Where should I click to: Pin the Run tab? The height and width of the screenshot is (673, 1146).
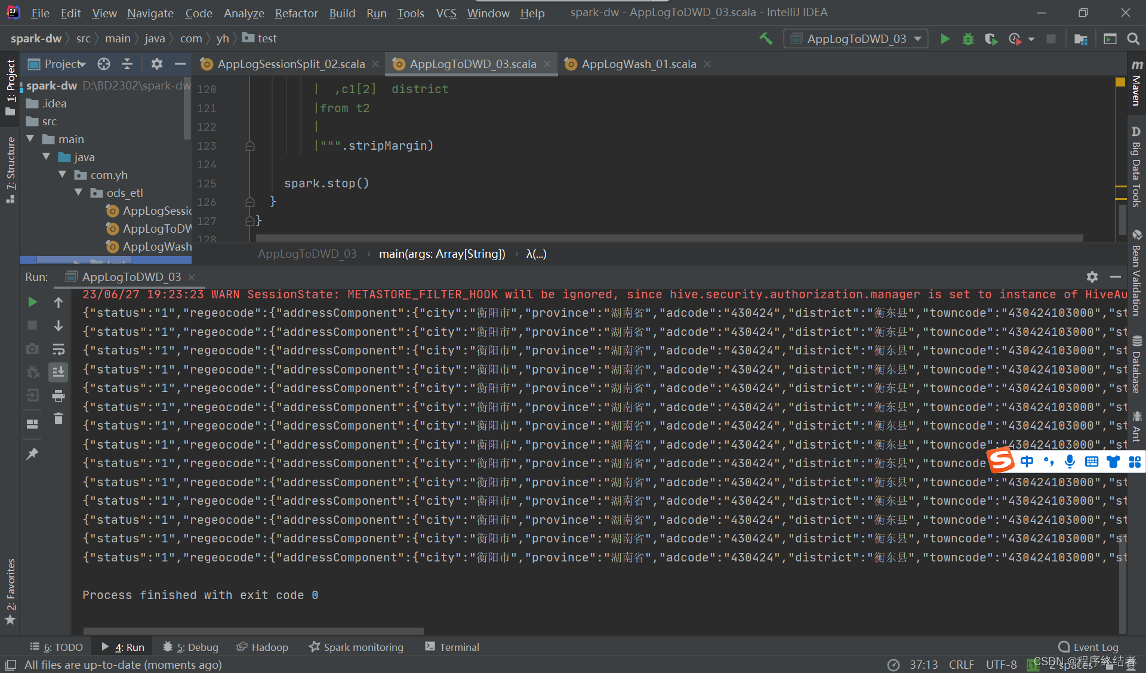pos(32,454)
